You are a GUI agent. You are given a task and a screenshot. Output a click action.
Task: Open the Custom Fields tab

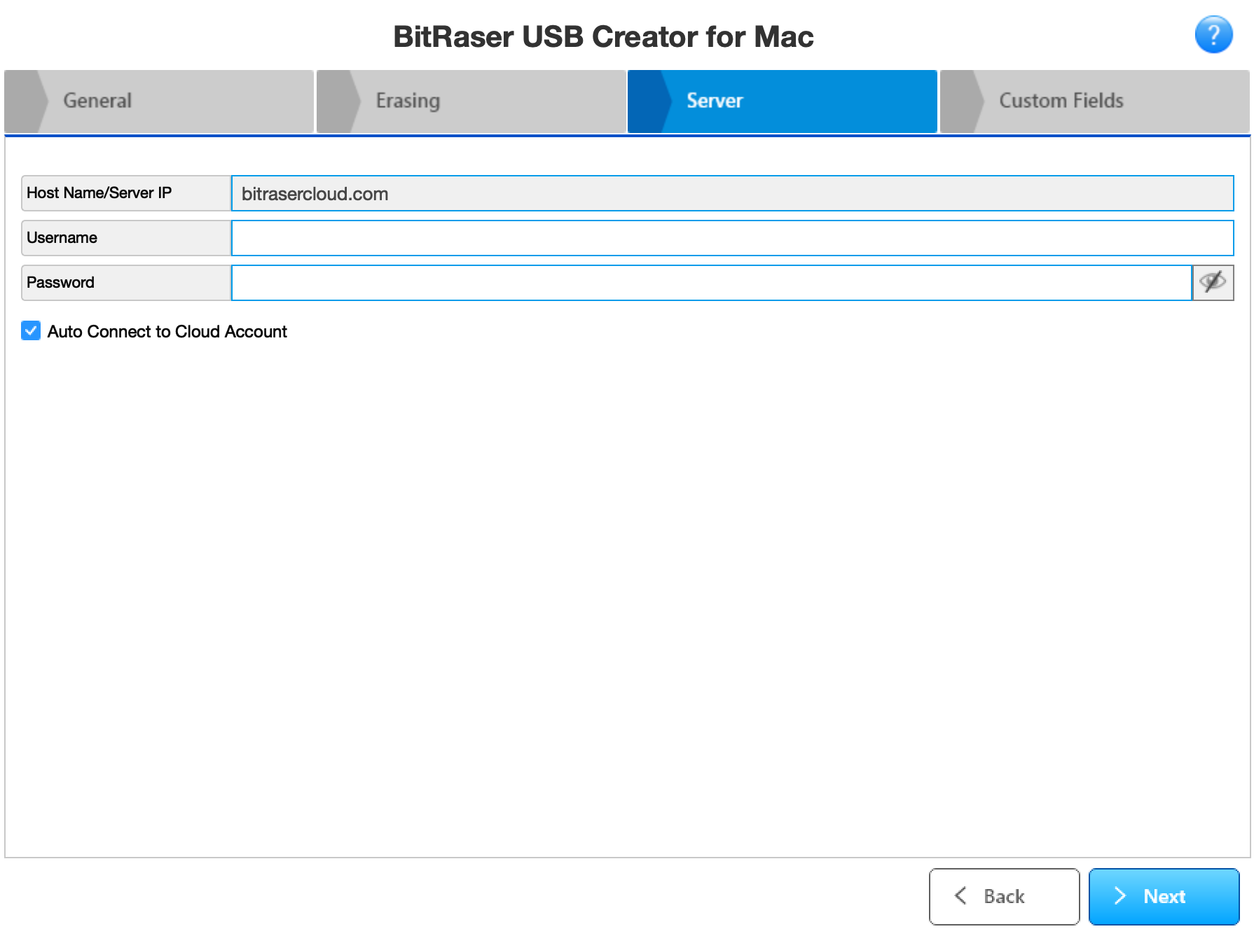pos(1094,101)
